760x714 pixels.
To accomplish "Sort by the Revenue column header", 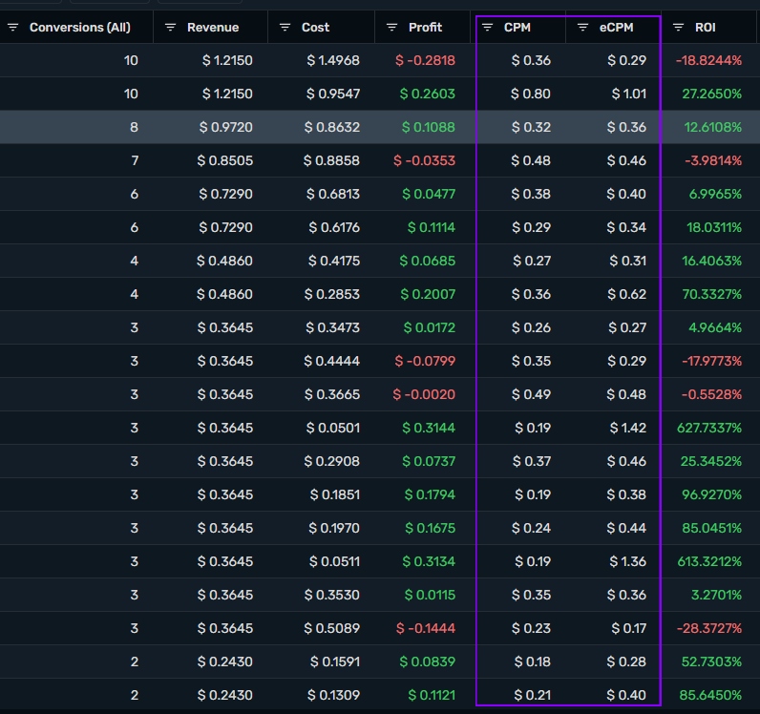I will tap(213, 28).
